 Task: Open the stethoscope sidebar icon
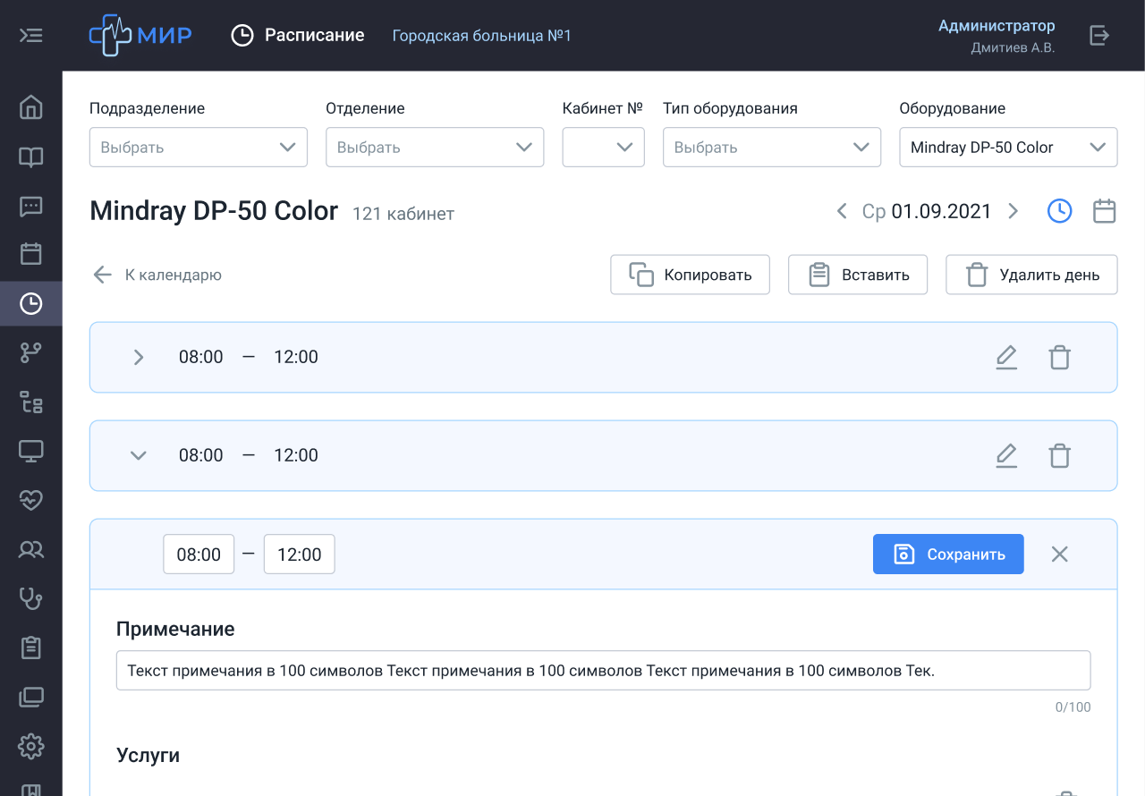tap(30, 597)
